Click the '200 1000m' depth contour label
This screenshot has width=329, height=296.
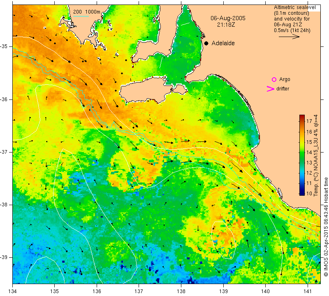(x=87, y=12)
